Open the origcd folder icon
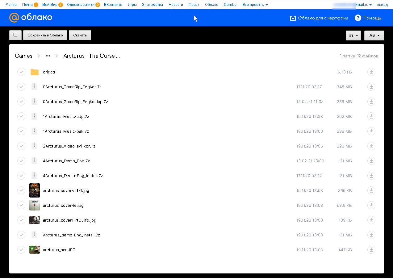Viewport: 393px width, 279px height. pos(35,72)
